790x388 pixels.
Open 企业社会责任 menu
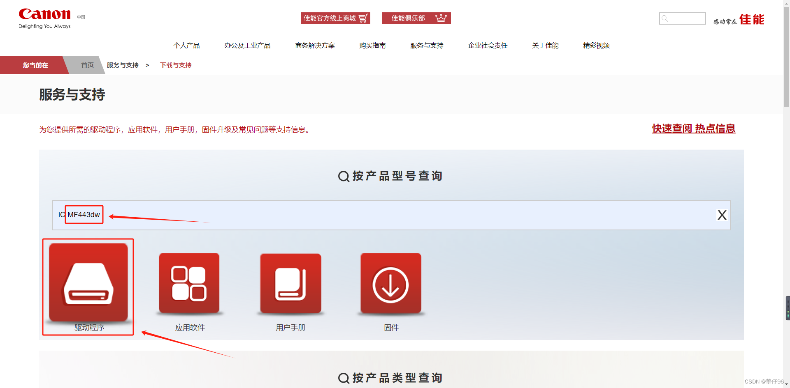point(488,46)
